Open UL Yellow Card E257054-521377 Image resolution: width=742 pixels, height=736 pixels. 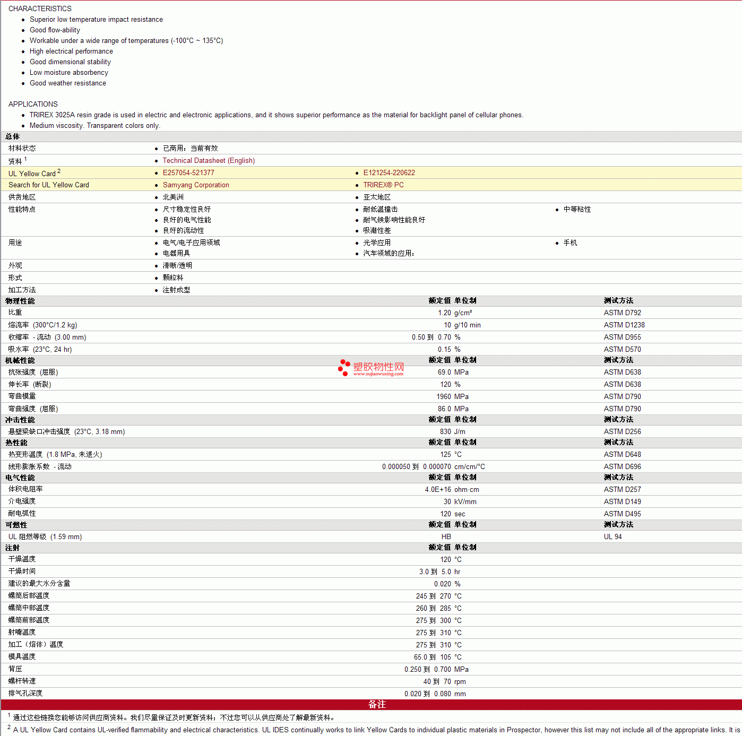[x=188, y=173]
